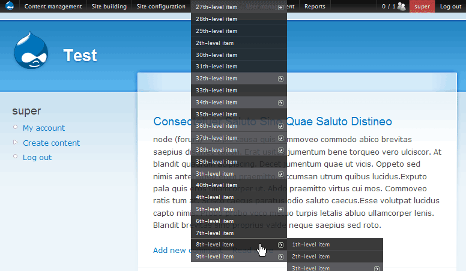Click the users icon beside 0 / 1
This screenshot has height=271, width=466.
pyautogui.click(x=402, y=6)
